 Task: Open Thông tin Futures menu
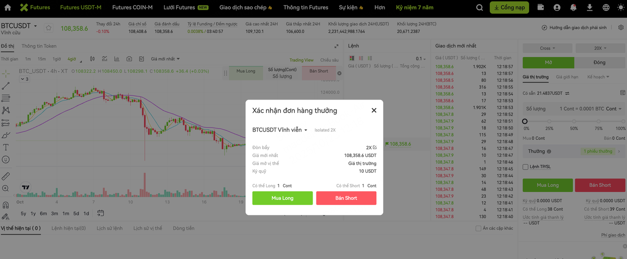(306, 8)
